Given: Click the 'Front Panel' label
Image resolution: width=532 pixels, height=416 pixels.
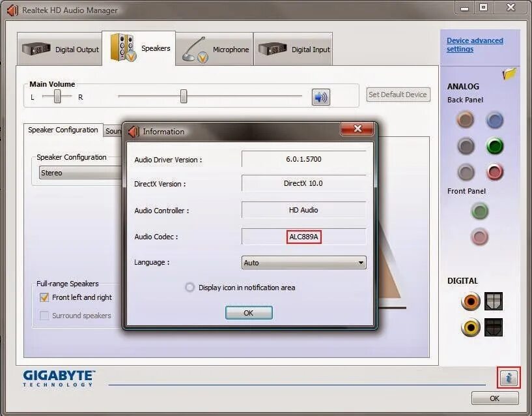Looking at the screenshot, I should (x=466, y=191).
